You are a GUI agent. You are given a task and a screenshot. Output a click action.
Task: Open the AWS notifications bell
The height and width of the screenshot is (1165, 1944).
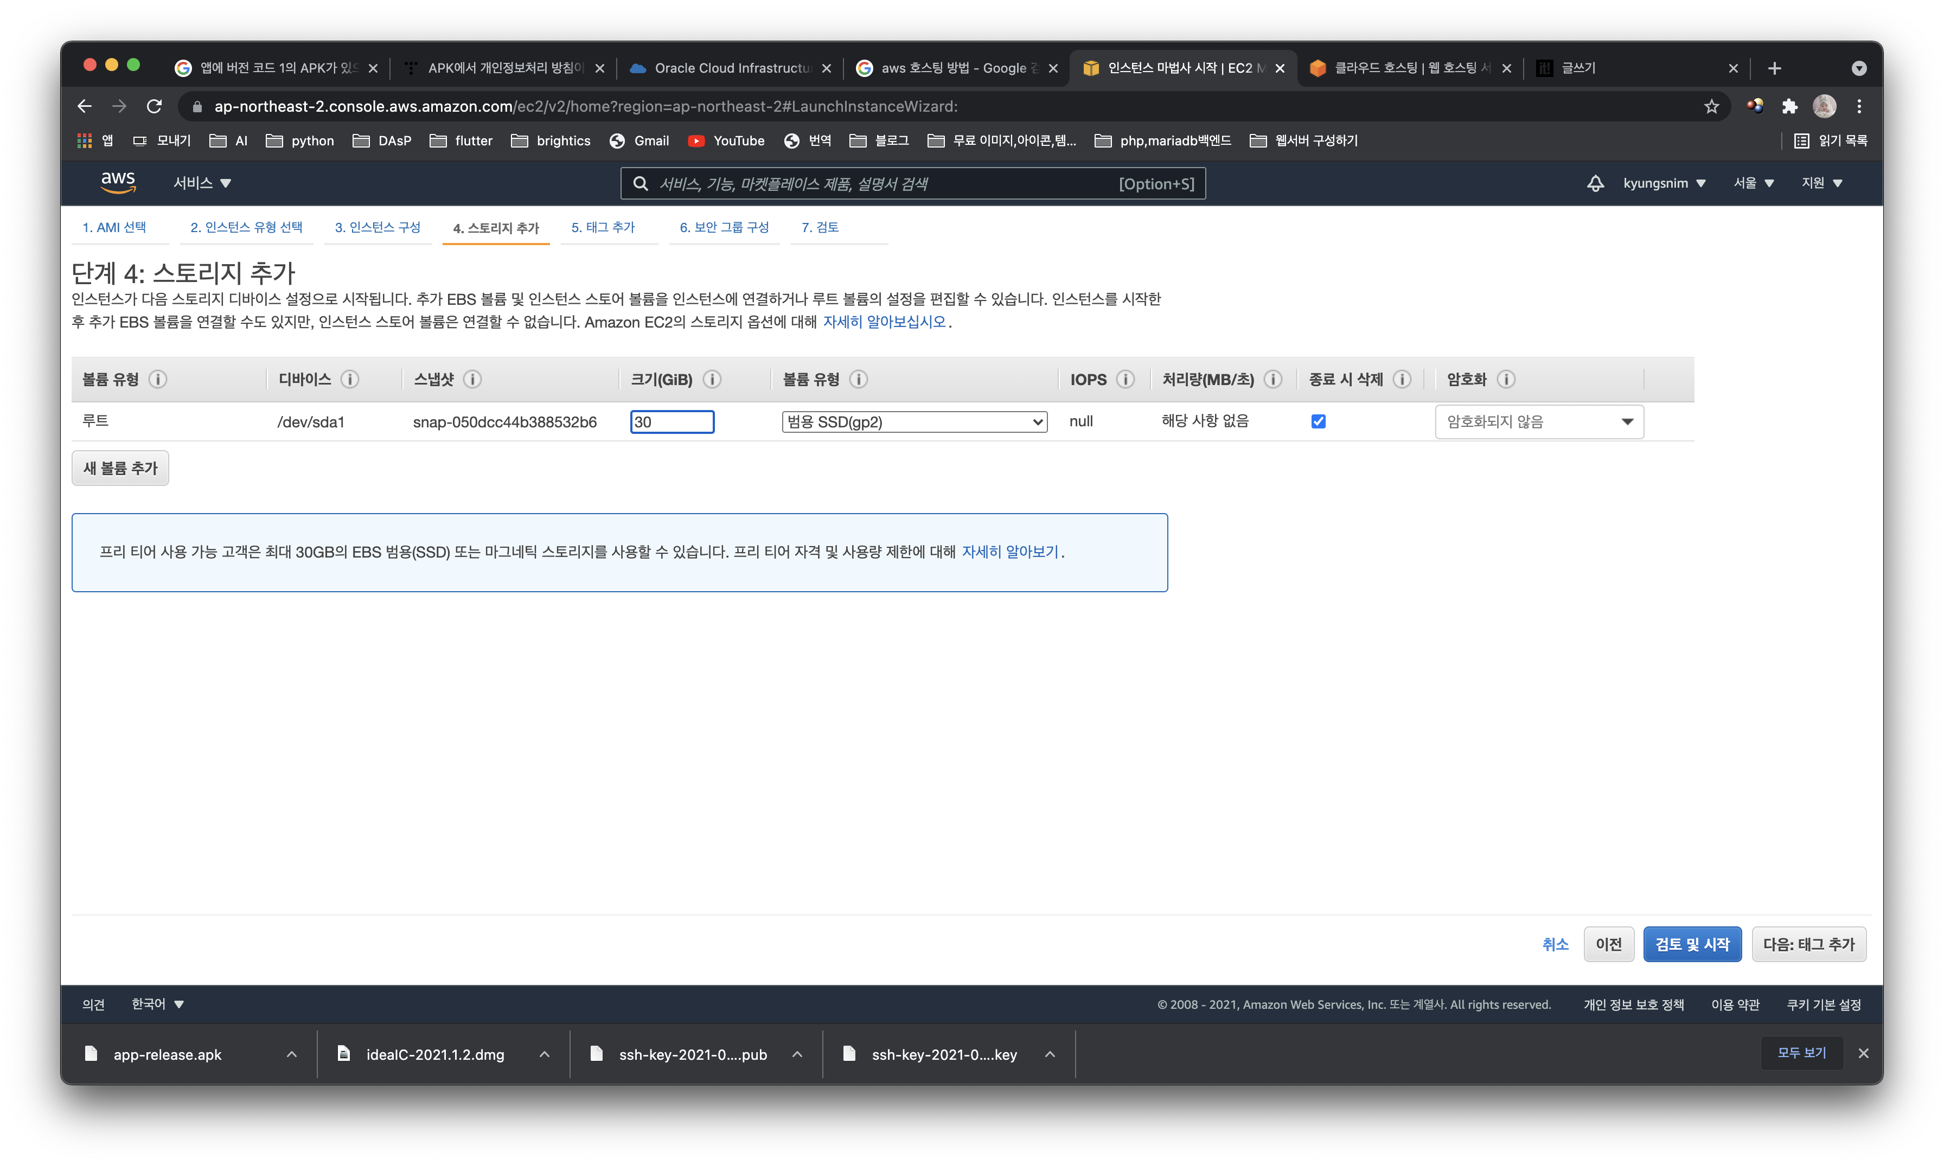(x=1595, y=183)
